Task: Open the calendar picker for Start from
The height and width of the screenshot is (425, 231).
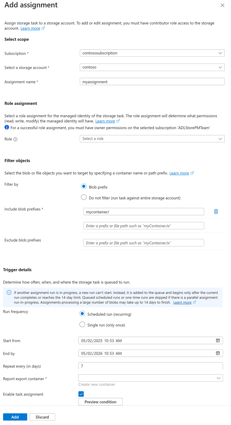Action: pyautogui.click(x=218, y=340)
